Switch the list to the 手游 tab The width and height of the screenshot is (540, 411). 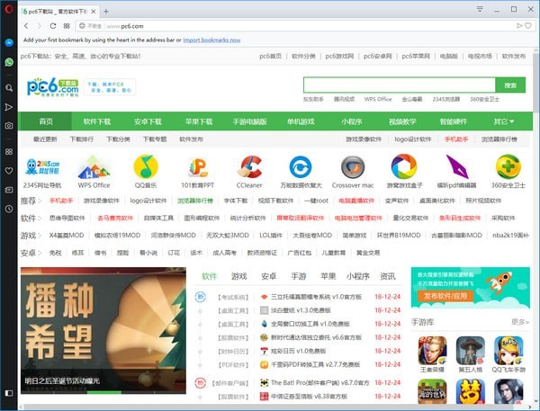click(x=299, y=276)
